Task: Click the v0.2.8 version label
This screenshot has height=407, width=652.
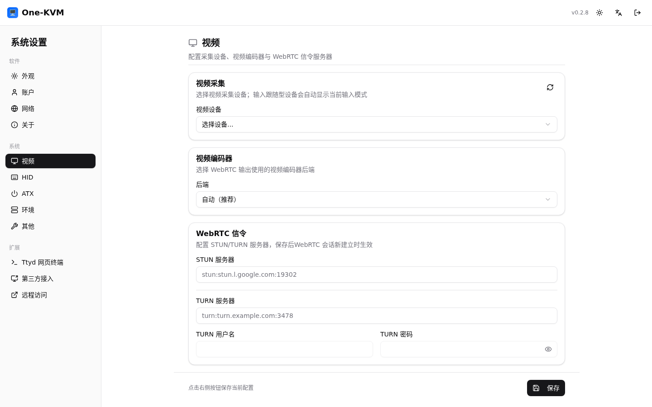Action: (580, 13)
